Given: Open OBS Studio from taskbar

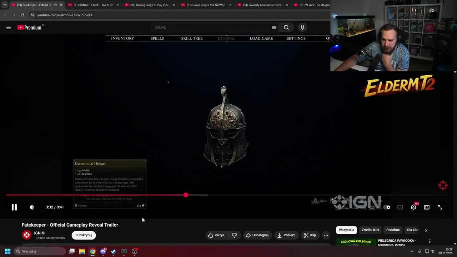Looking at the screenshot, I should pyautogui.click(x=135, y=251).
